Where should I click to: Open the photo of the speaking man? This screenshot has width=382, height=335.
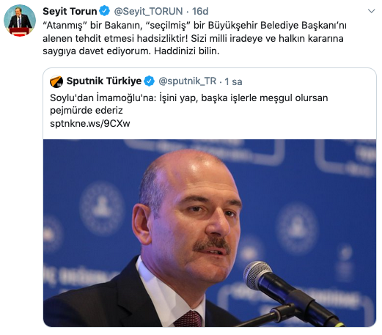pyautogui.click(x=210, y=233)
